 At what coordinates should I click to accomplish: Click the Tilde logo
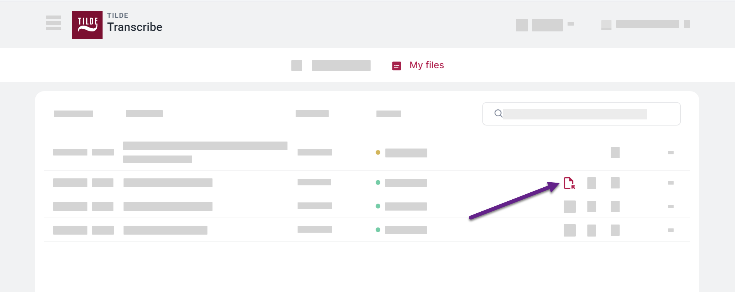(87, 25)
